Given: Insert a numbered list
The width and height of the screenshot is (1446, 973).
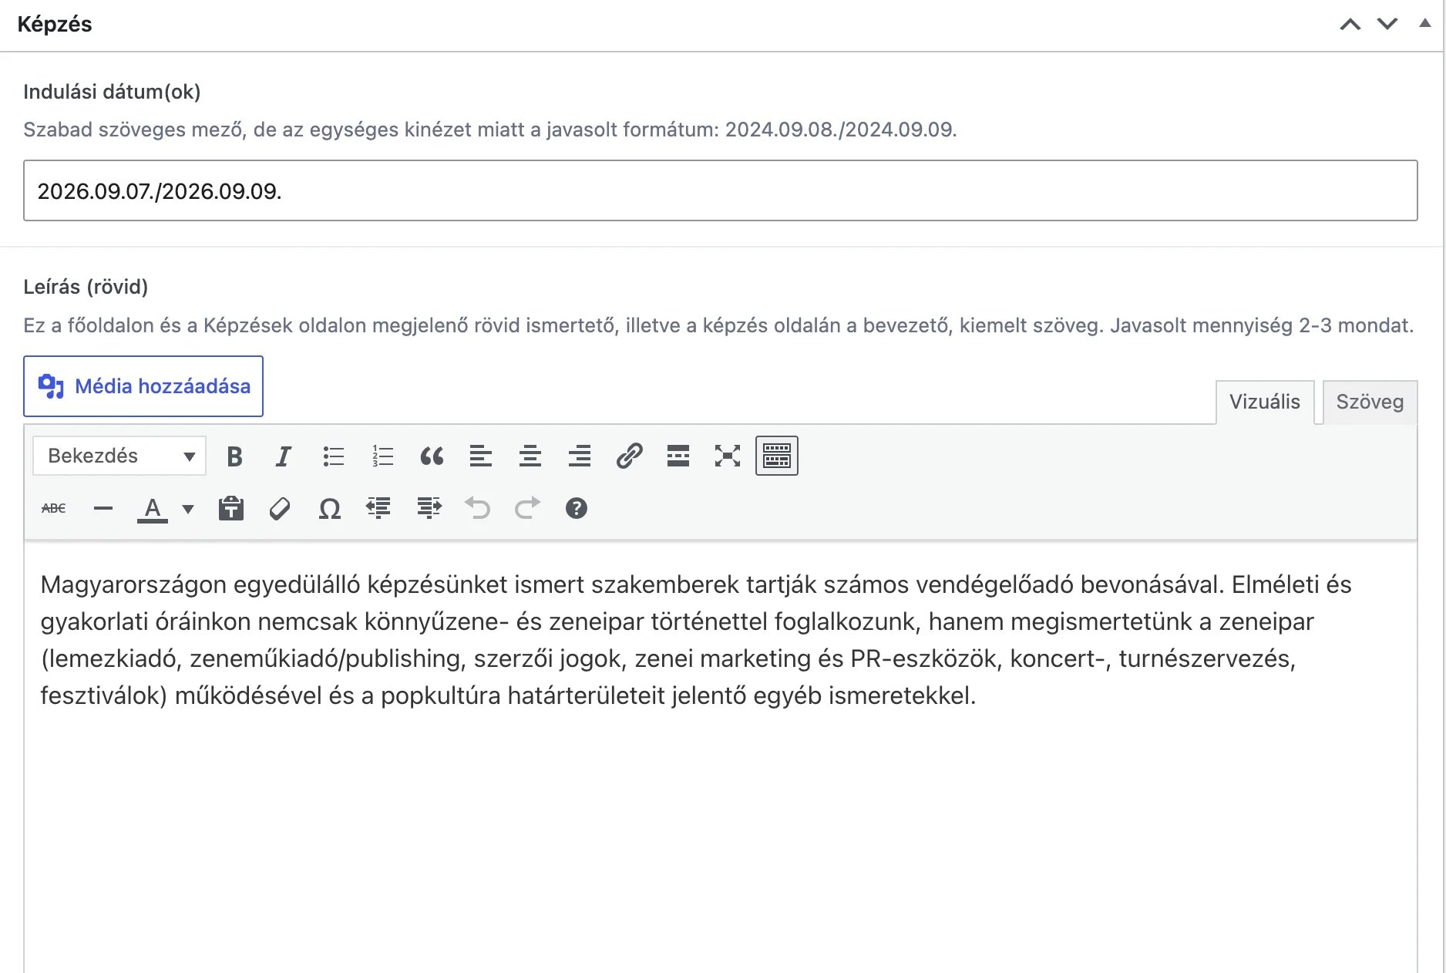Looking at the screenshot, I should 382,456.
